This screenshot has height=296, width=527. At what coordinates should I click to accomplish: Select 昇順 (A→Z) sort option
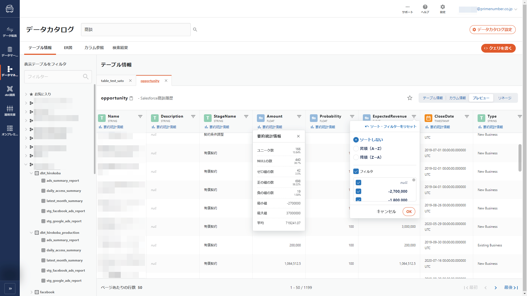point(356,149)
